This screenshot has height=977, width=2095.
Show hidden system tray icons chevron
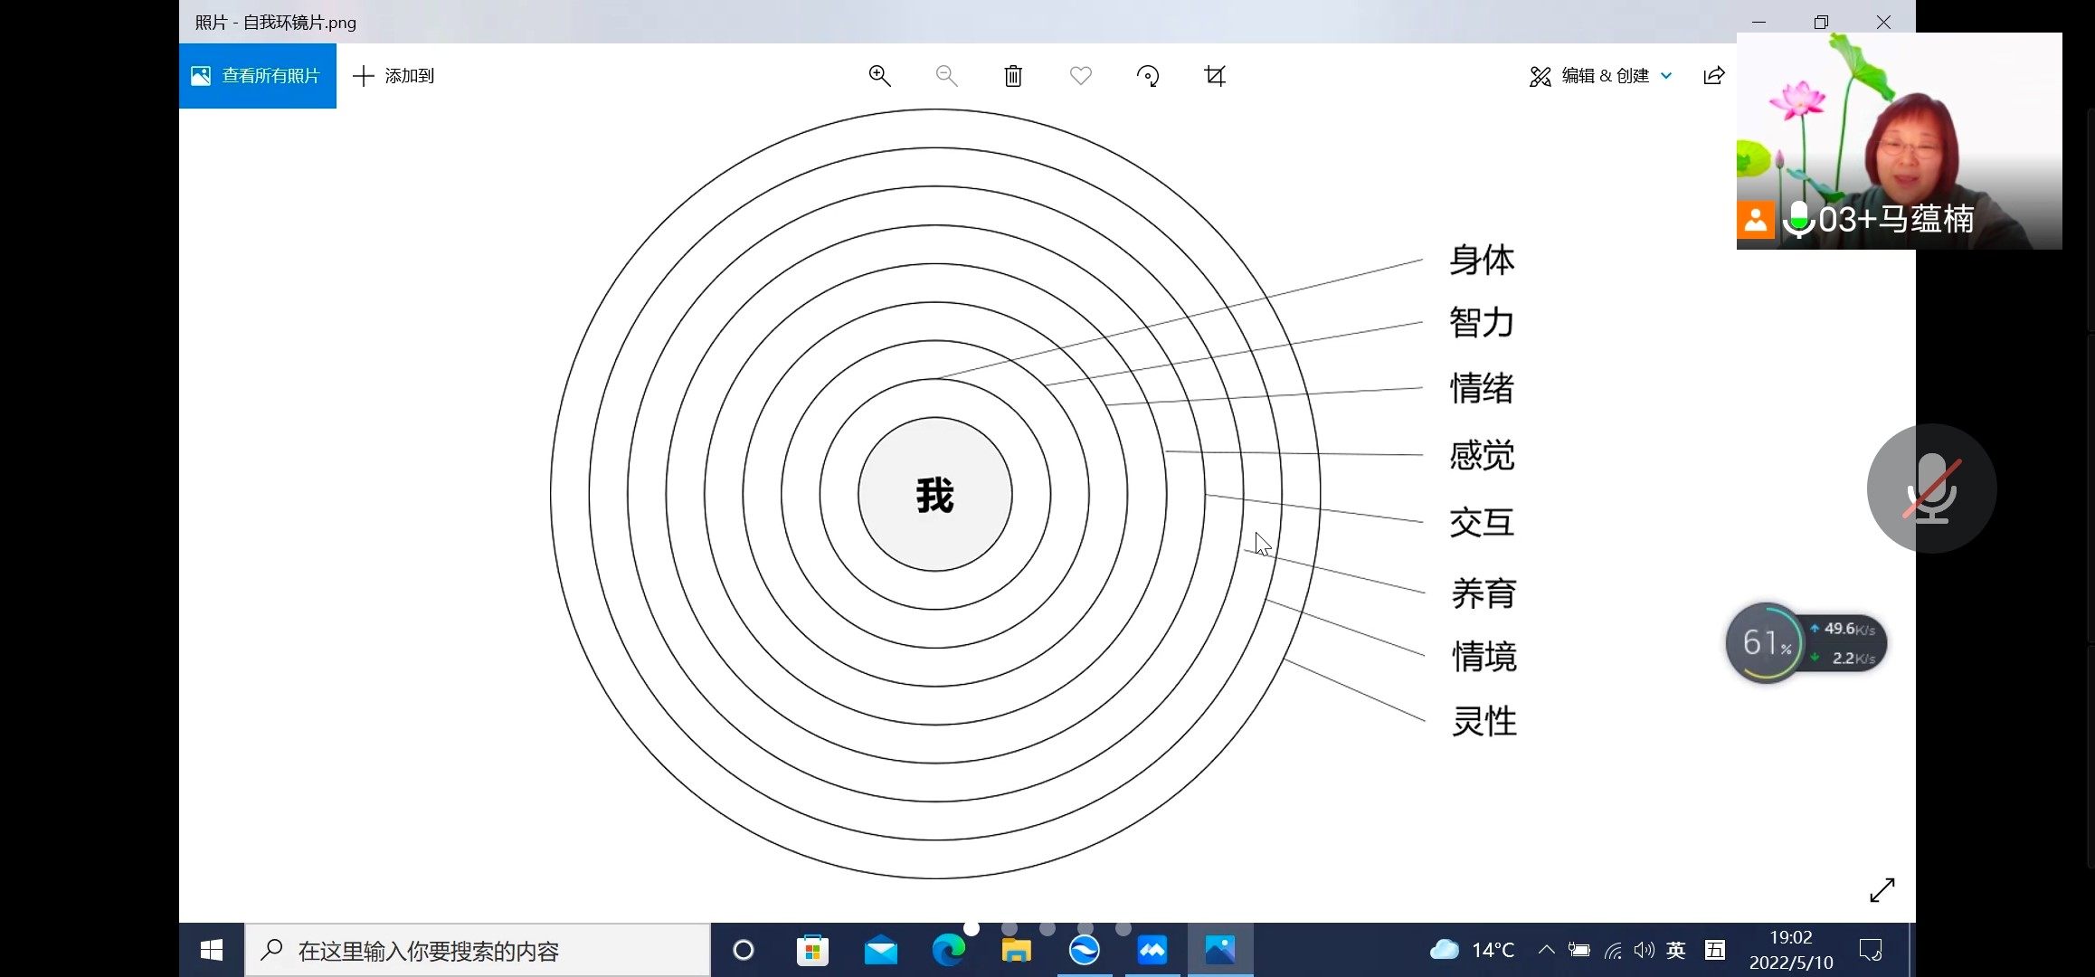(x=1546, y=950)
